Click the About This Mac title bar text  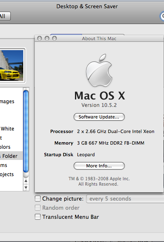[x=99, y=39]
